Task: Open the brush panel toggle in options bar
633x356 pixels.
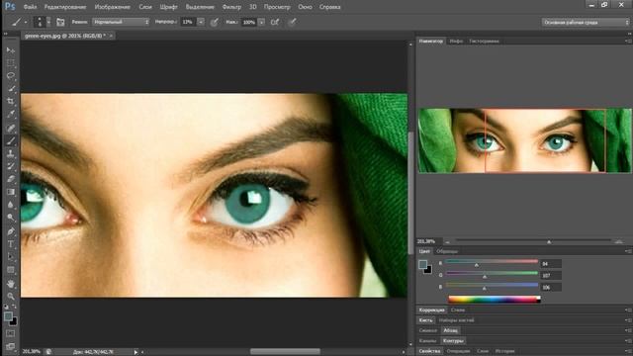Action: click(60, 22)
